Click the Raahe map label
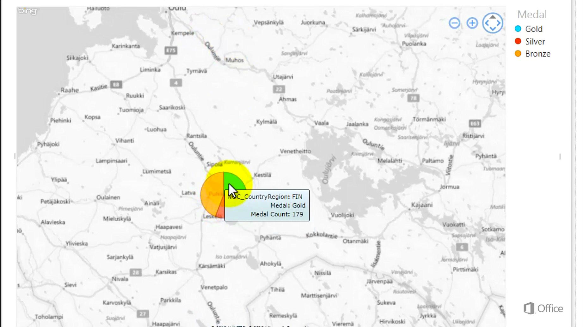The image size is (583, 327). pos(70,90)
